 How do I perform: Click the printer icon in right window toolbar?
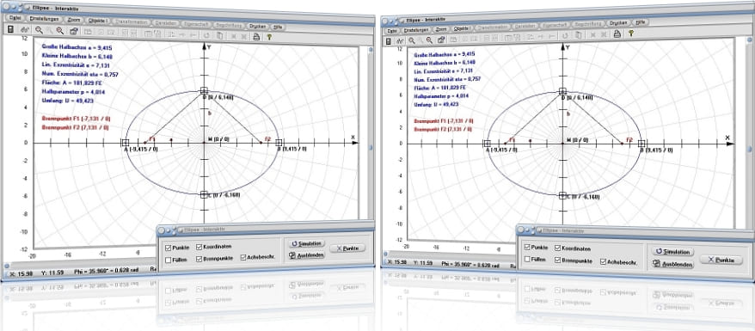(x=617, y=34)
